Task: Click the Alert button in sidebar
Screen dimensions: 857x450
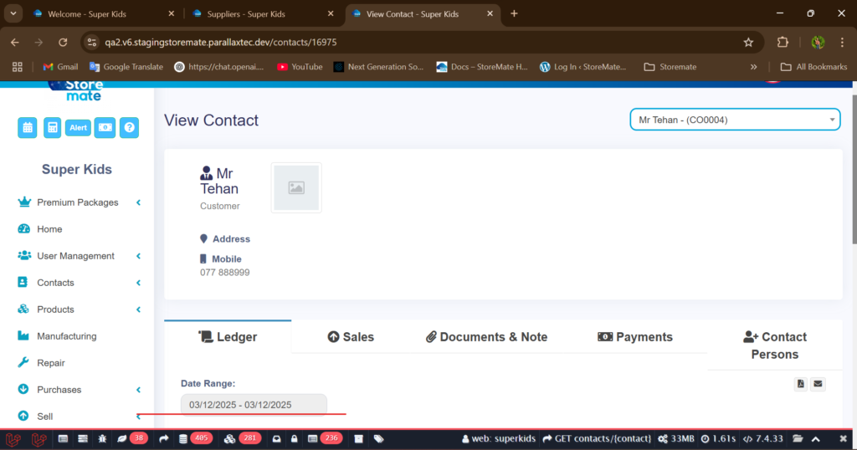Action: pyautogui.click(x=78, y=128)
